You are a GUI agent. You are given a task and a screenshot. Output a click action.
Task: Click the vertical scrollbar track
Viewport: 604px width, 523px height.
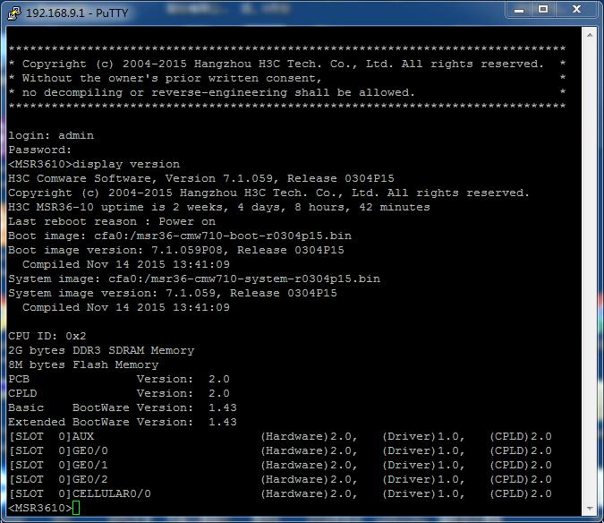point(590,271)
